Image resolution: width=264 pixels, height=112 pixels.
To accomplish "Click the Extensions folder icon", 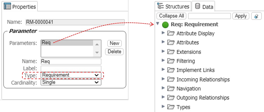I will [x=171, y=52].
